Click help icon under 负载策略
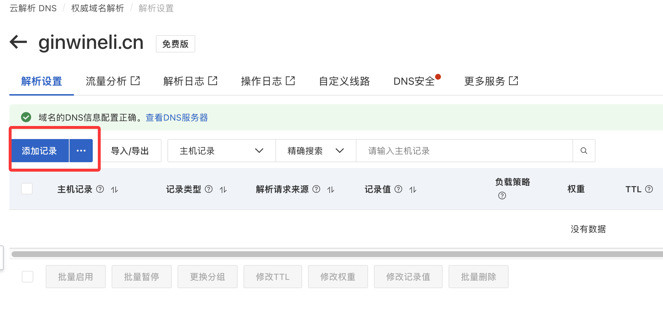663x336 pixels. tap(502, 196)
